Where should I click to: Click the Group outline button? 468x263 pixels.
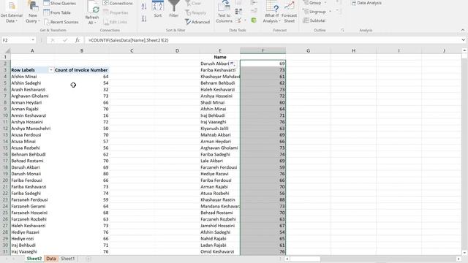(x=312, y=3)
